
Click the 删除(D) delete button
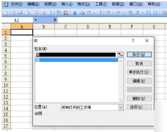(x=139, y=98)
